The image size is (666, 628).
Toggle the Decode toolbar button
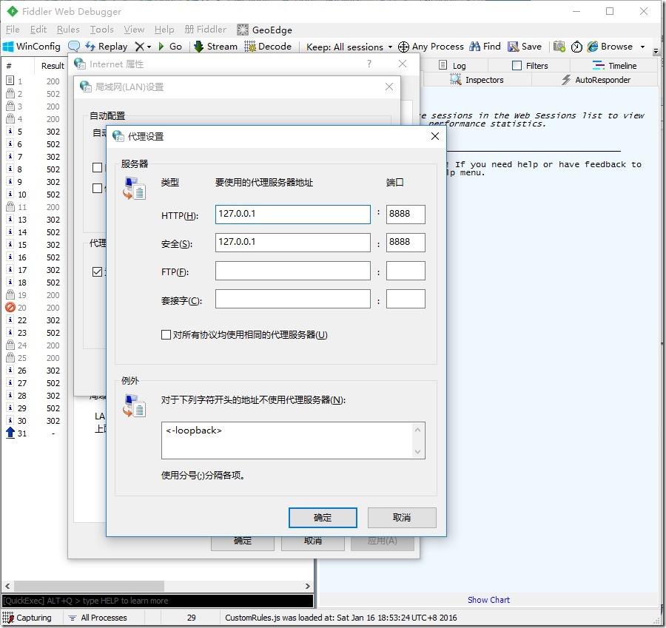268,47
